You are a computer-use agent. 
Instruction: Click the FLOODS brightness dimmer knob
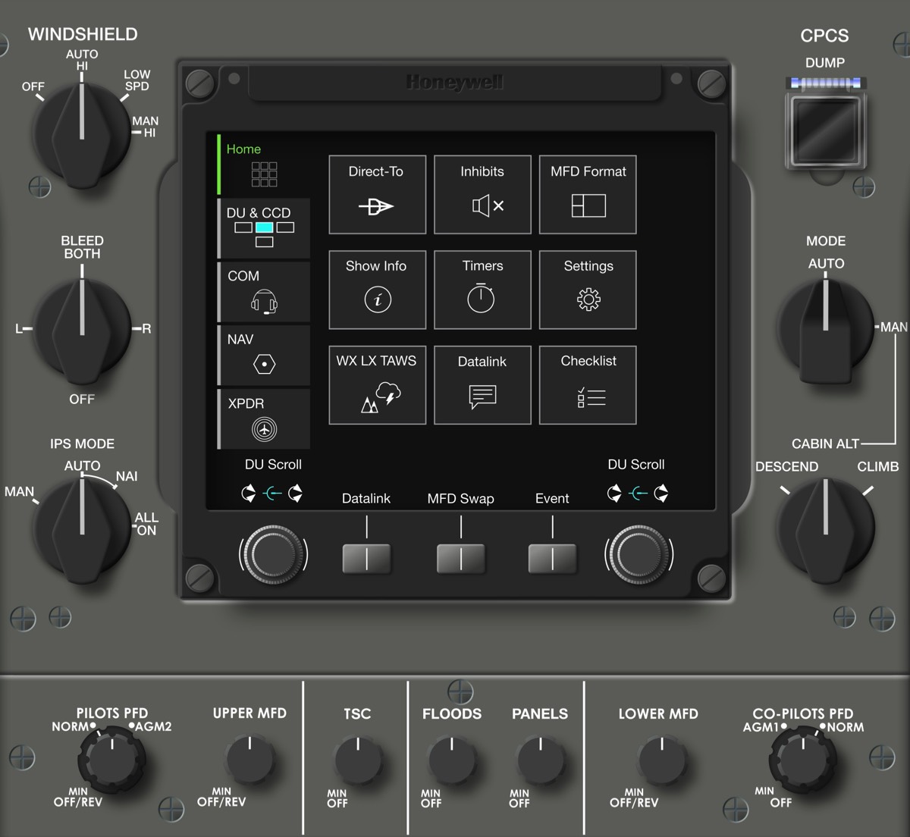[x=452, y=760]
